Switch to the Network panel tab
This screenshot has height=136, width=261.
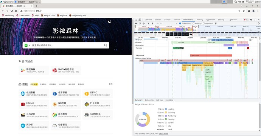pos(177,20)
